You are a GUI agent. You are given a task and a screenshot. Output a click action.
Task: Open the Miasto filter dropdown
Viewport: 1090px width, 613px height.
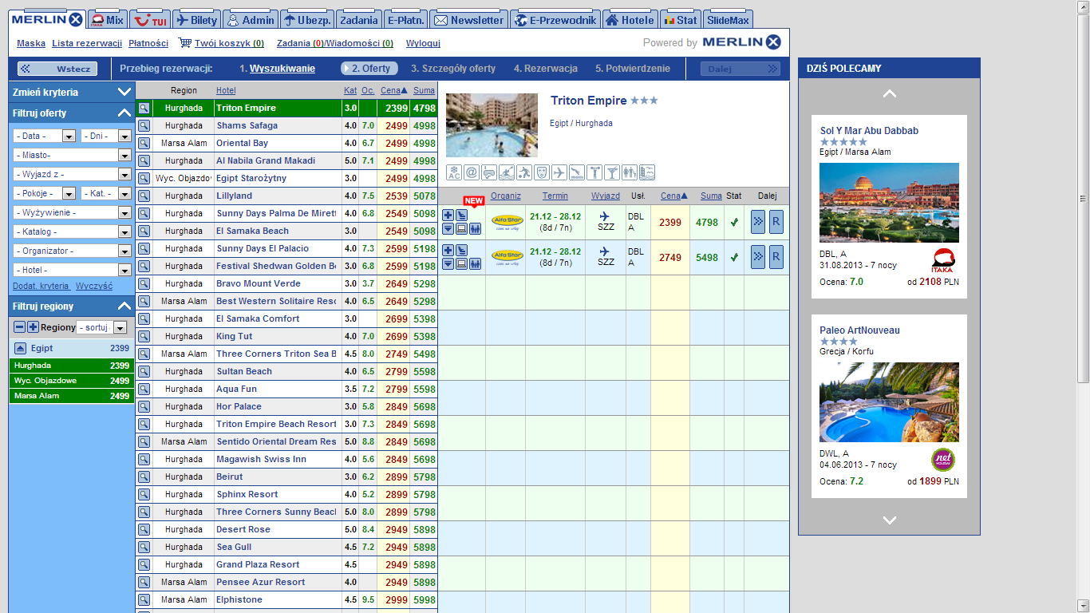point(72,155)
